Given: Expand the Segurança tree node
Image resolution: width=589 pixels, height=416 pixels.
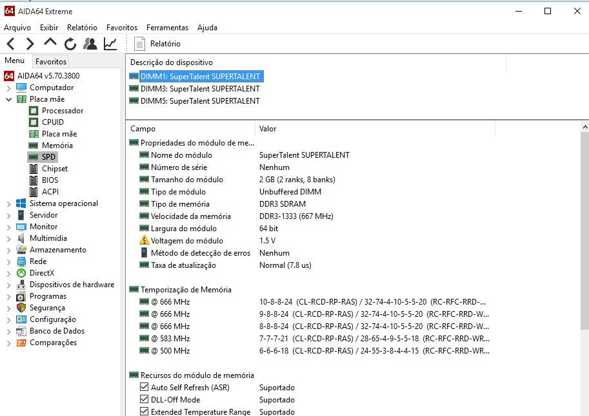Looking at the screenshot, I should (x=8, y=309).
